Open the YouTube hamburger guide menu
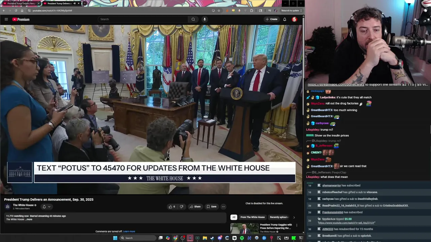 point(6,19)
